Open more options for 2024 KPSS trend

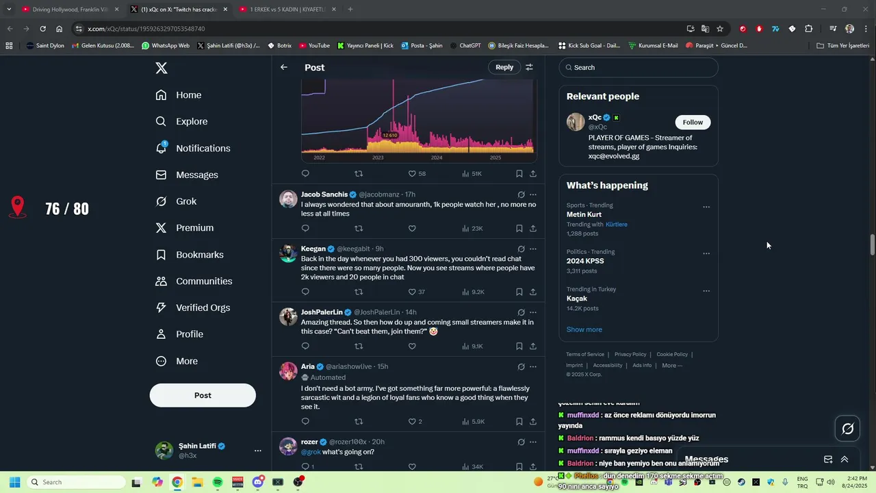(706, 253)
